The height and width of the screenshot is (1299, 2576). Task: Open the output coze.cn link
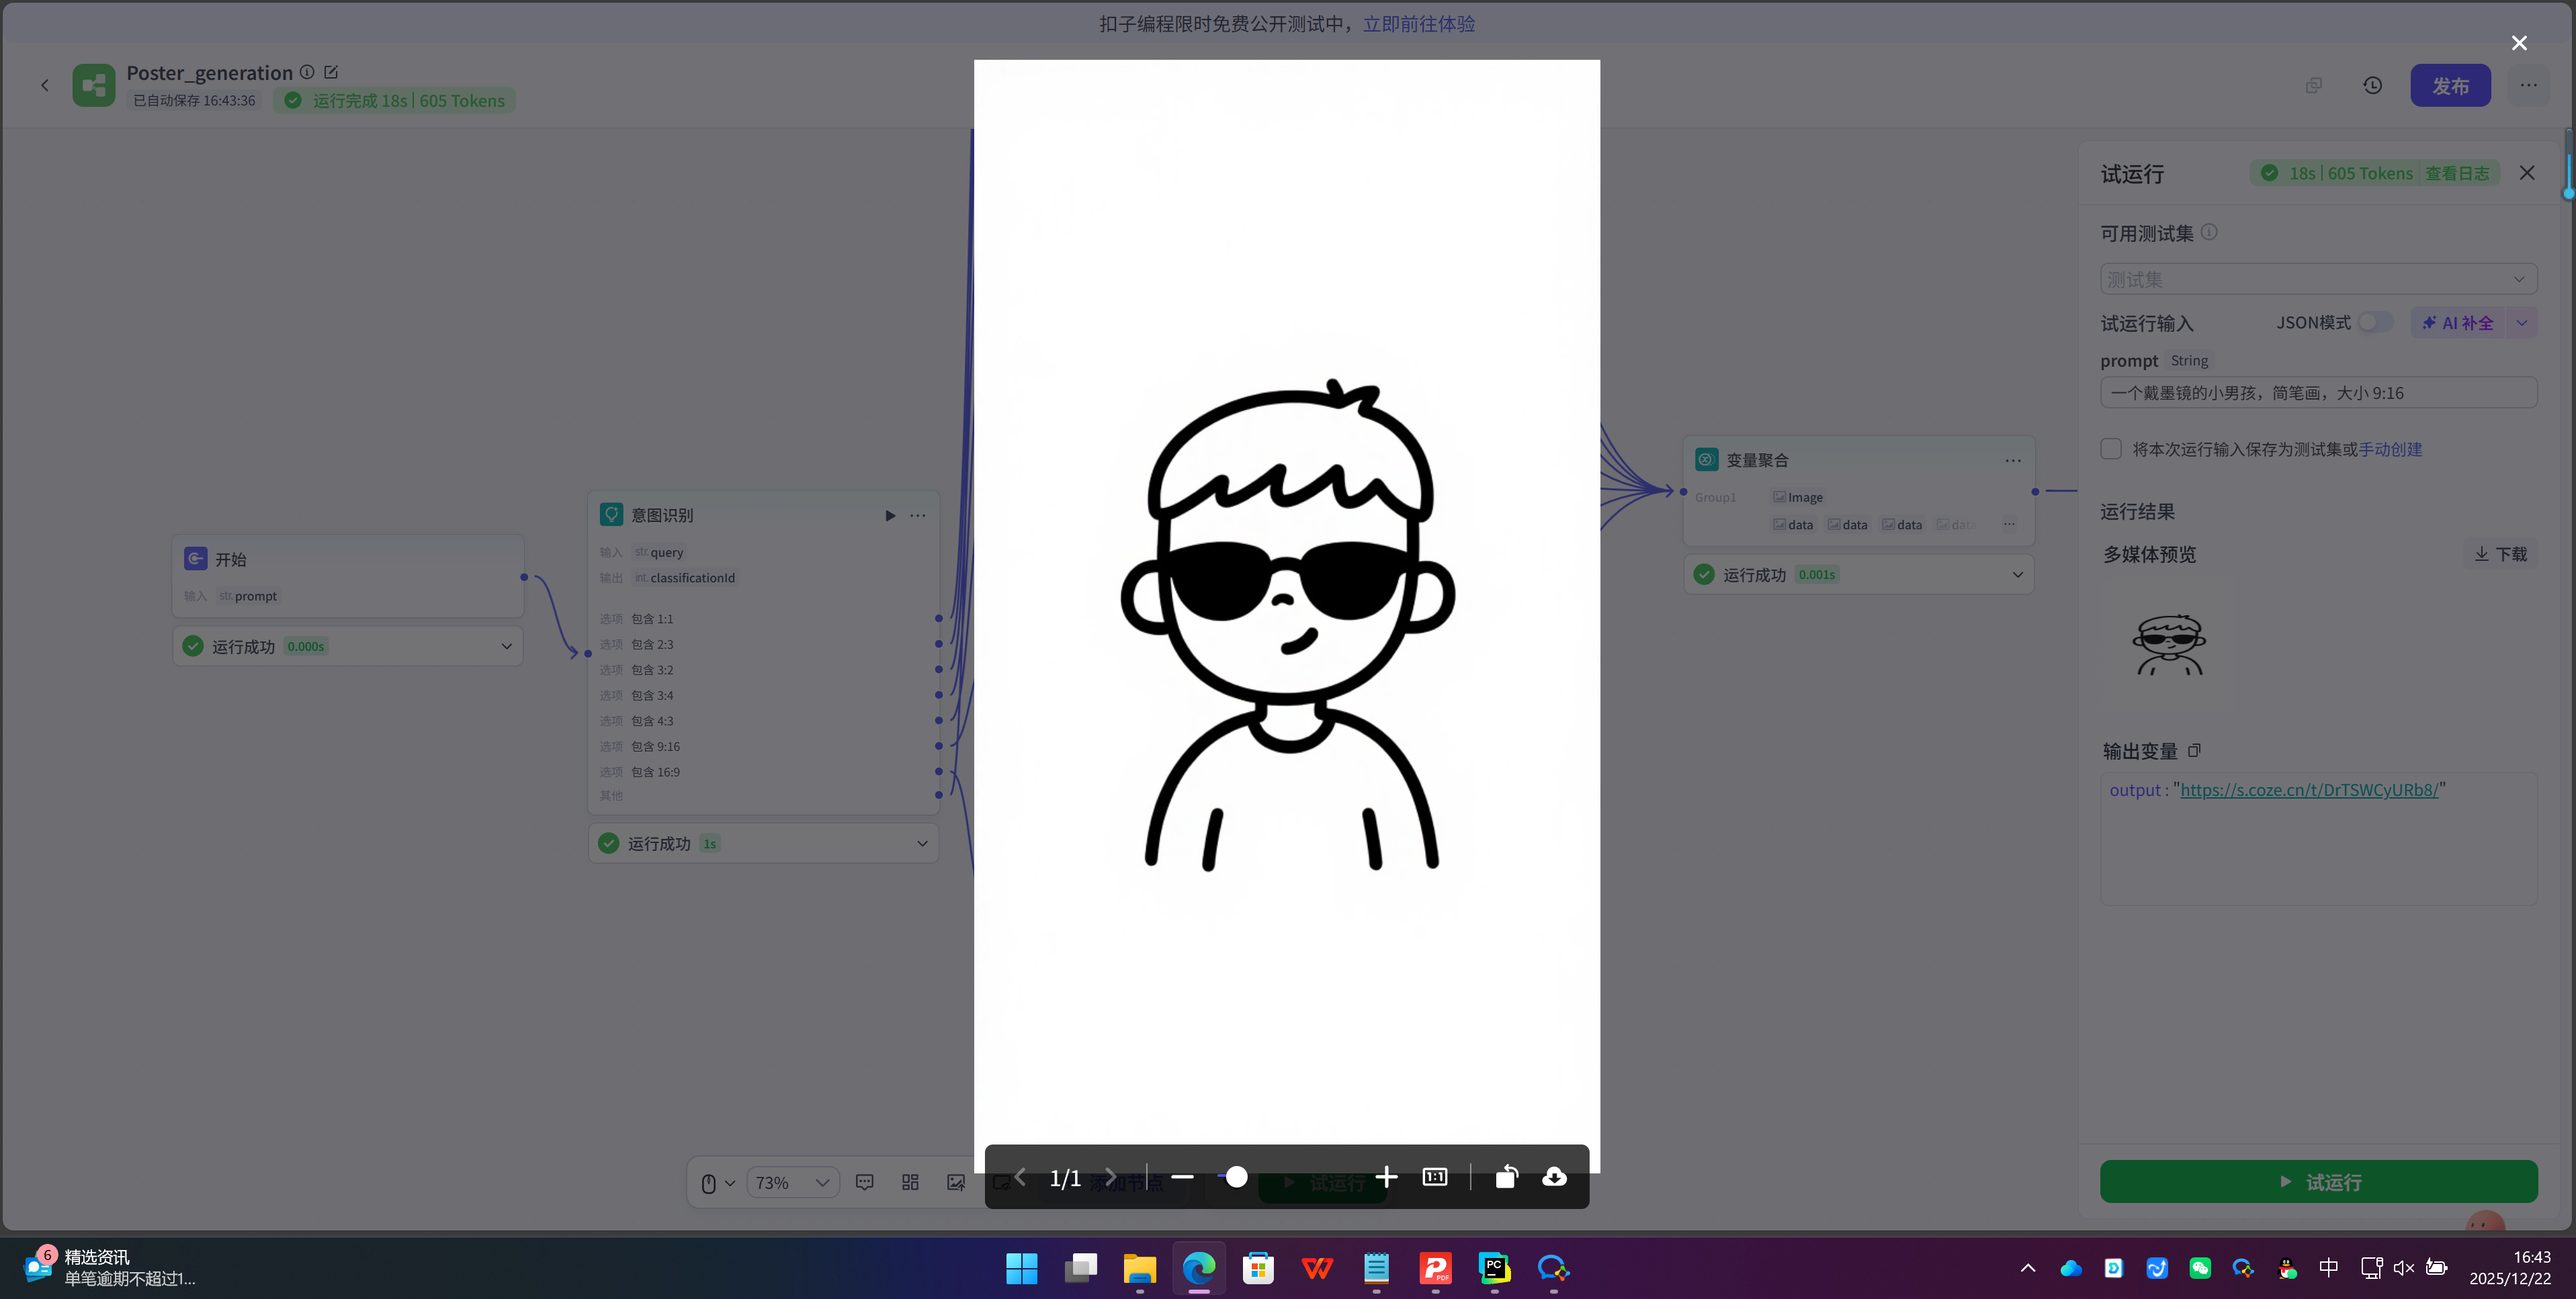pos(2308,790)
